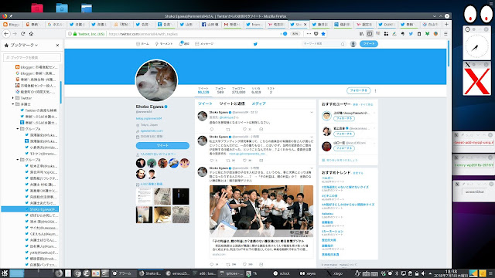
Task: Open KDE application launcher
Action: coord(5,273)
